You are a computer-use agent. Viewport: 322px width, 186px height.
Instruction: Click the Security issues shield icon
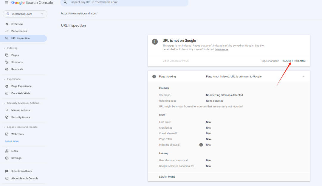(x=7, y=117)
